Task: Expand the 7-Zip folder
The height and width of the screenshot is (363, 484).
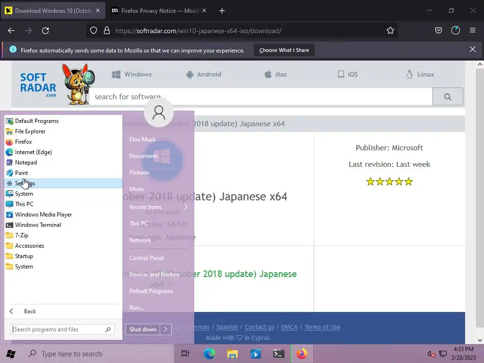Action: [x=63, y=235]
